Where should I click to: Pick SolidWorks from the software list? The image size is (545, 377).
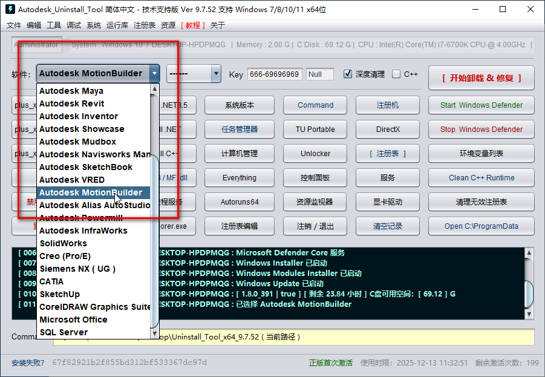point(94,243)
